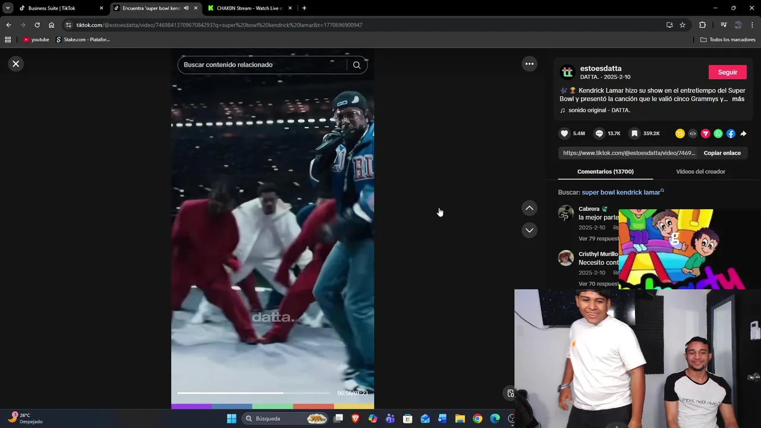This screenshot has height=428, width=761.
Task: Open the Windows Start menu
Action: 232,418
